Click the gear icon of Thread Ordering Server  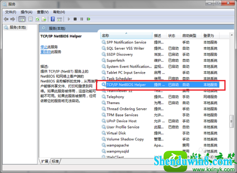point(104,109)
